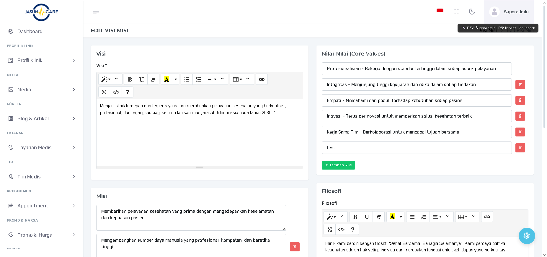This screenshot has height=257, width=547.
Task: Toggle the sidebar with hamburger icon
Action: 96,12
